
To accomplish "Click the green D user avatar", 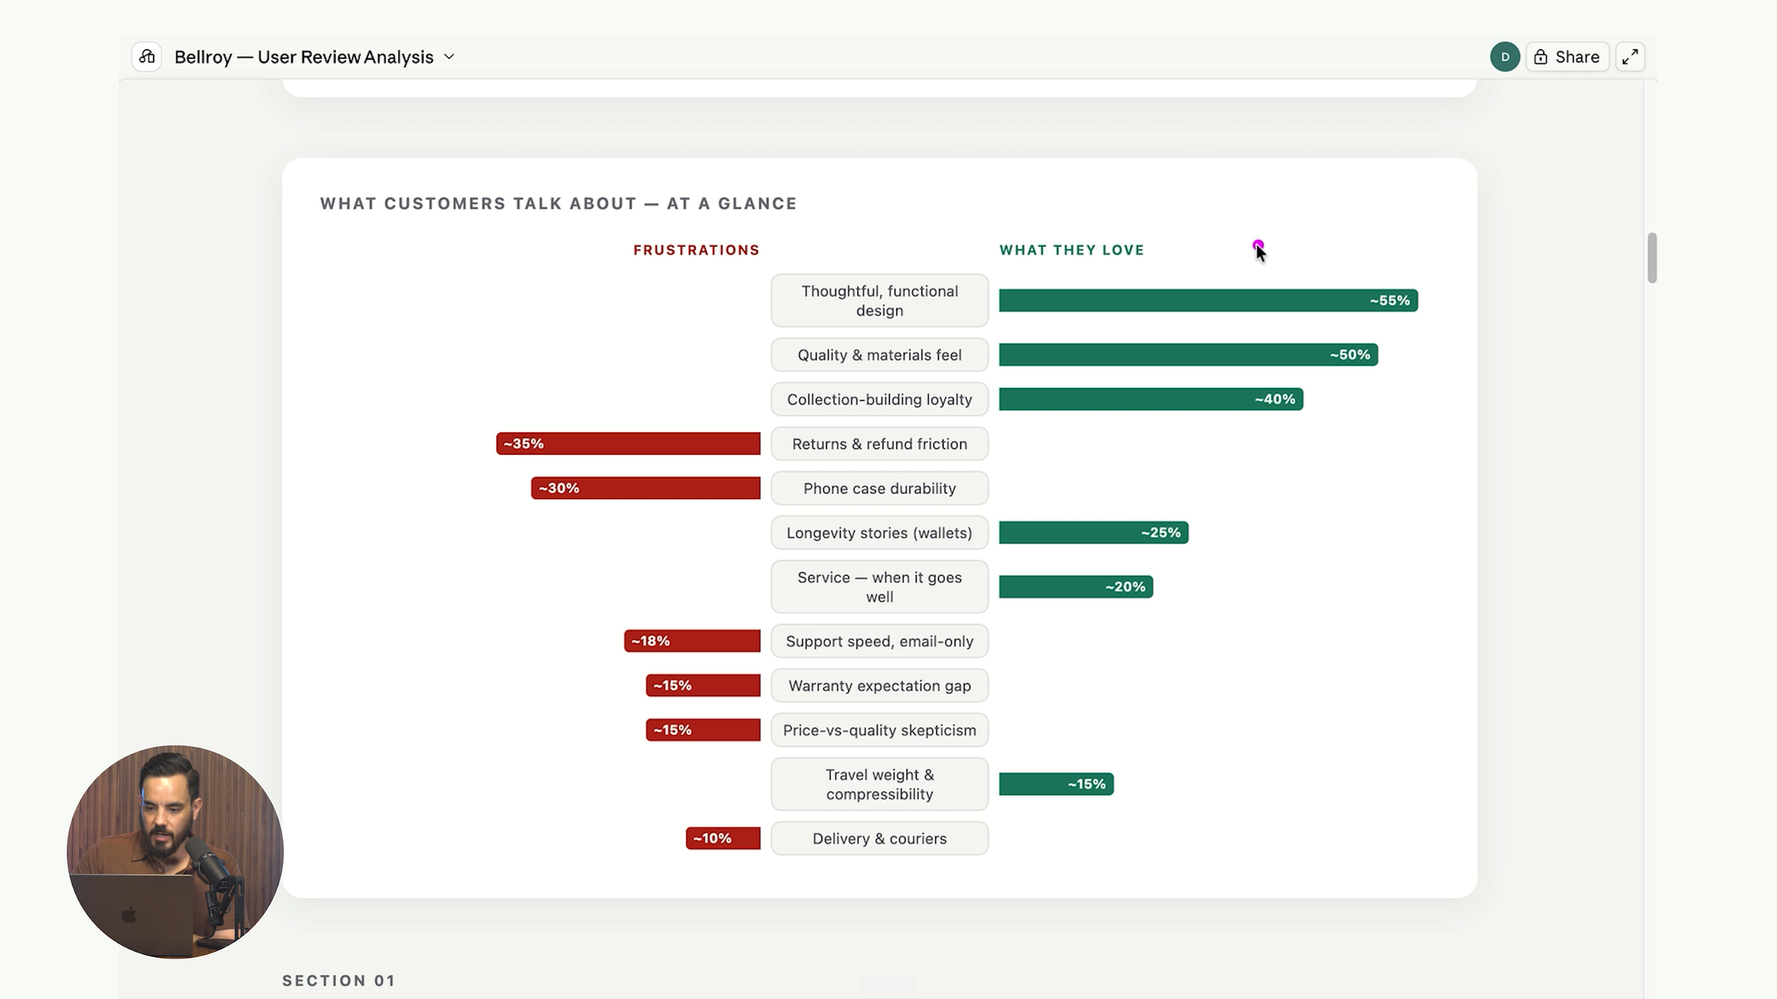I will (1505, 57).
